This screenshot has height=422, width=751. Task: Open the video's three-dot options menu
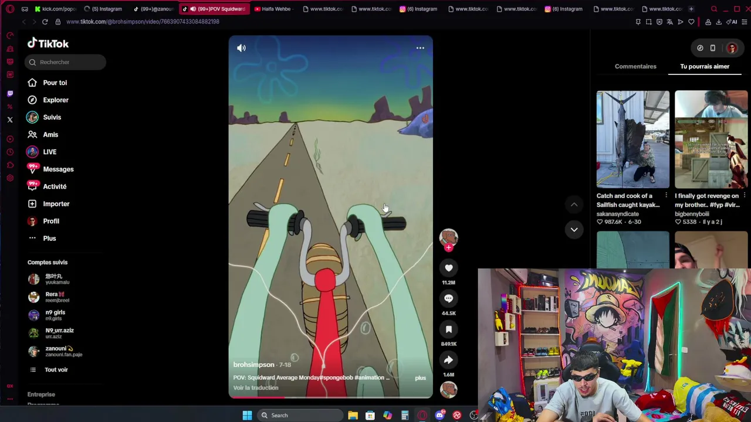420,48
